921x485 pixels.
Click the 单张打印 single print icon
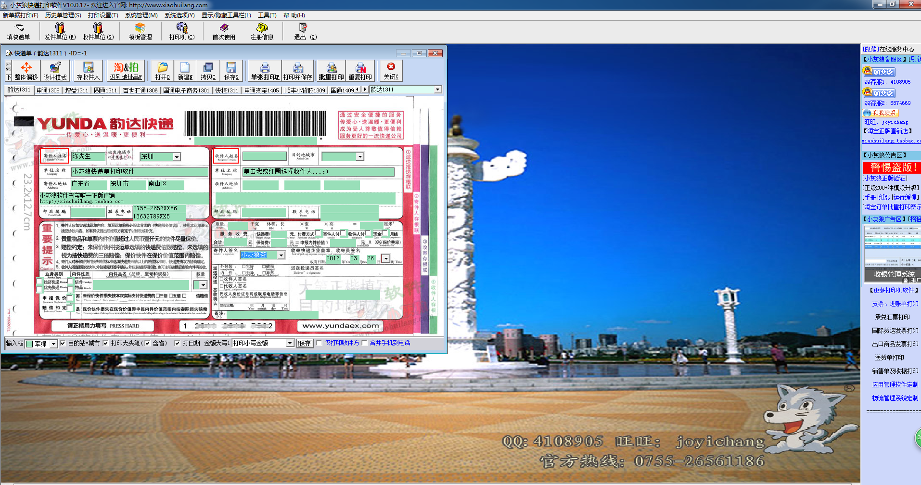[265, 71]
